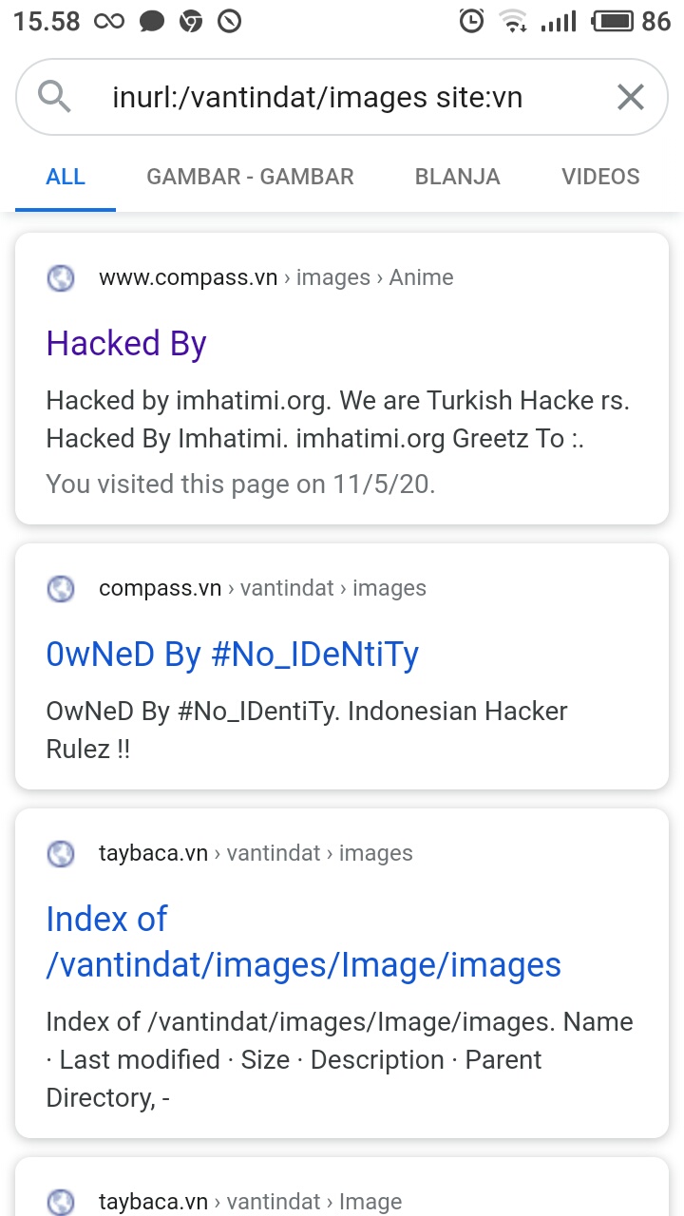The height and width of the screenshot is (1216, 684).
Task: Open "0wNeD By #No_IDeNtiTy" result
Action: pos(233,654)
